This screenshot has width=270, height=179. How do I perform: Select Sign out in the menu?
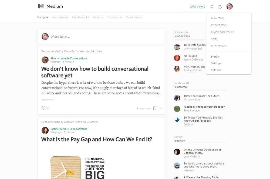click(x=216, y=70)
